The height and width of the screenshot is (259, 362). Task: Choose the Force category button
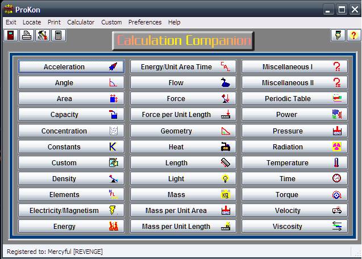(x=183, y=99)
